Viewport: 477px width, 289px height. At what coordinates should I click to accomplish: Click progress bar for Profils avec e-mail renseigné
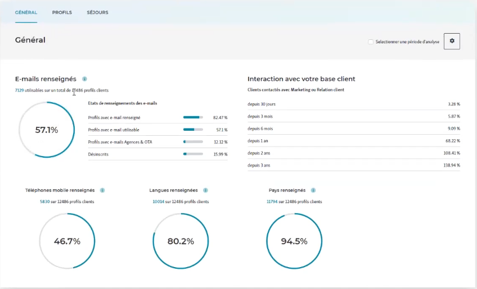(193, 117)
